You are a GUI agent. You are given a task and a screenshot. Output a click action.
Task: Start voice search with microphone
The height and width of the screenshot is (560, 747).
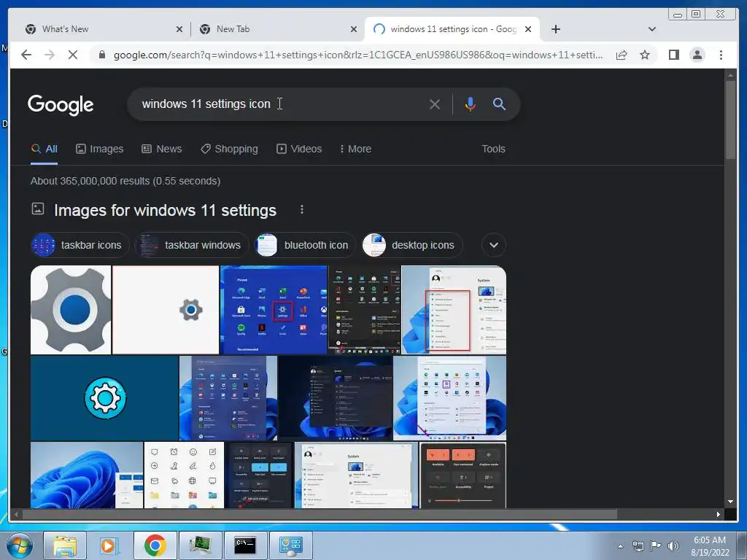(470, 104)
